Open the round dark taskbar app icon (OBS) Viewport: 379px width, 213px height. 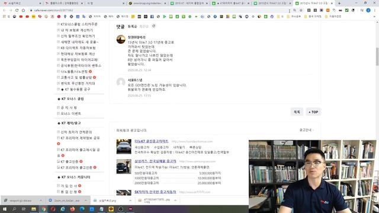point(121,209)
